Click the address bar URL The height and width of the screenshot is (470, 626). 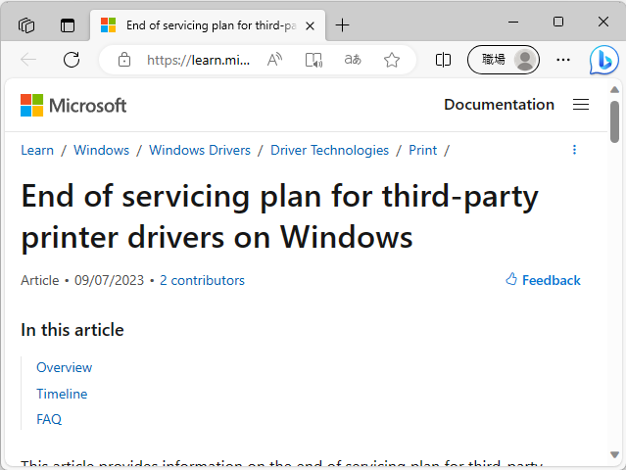point(199,61)
